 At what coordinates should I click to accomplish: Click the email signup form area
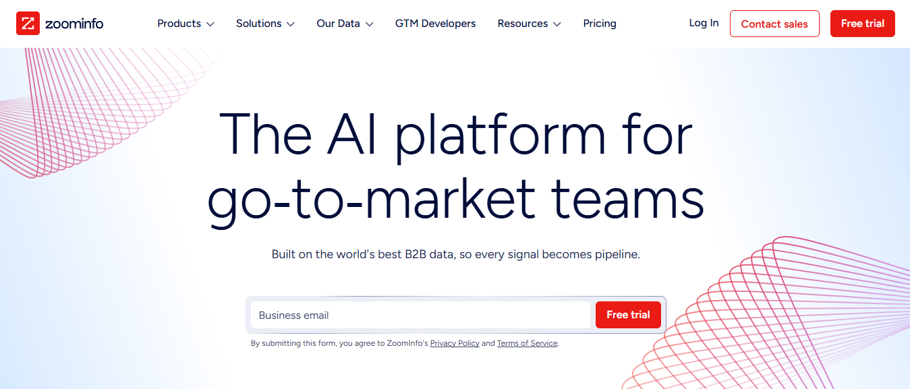tap(457, 315)
